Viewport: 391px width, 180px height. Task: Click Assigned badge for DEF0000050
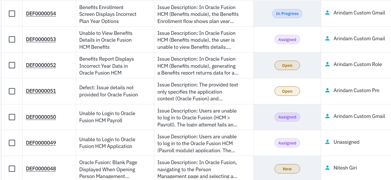click(x=287, y=117)
